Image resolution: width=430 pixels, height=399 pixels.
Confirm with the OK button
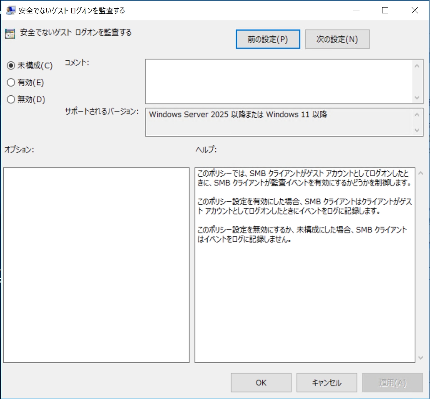[x=261, y=383]
